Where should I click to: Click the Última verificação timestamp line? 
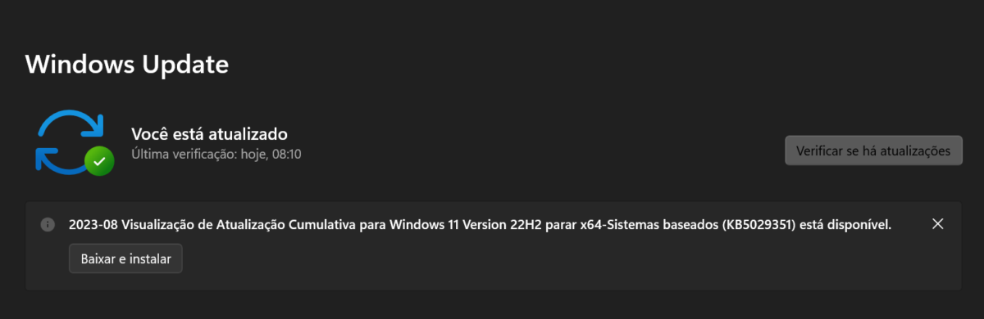216,154
